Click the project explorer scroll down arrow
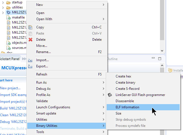The width and height of the screenshot is (183, 135). (162, 51)
